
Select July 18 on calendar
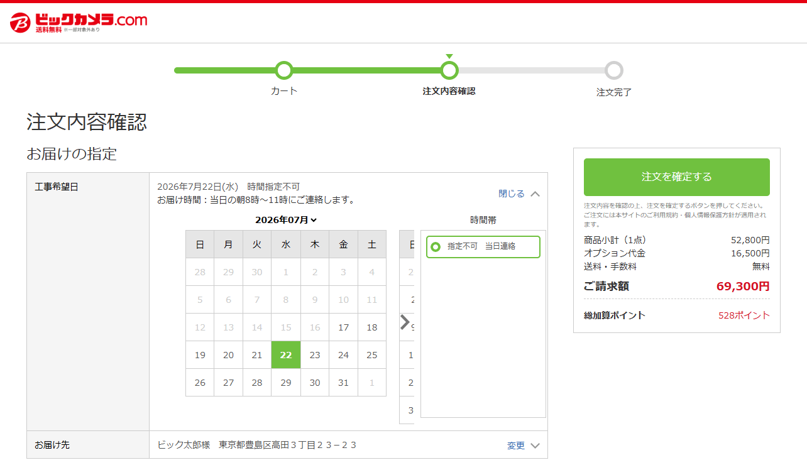(x=372, y=327)
